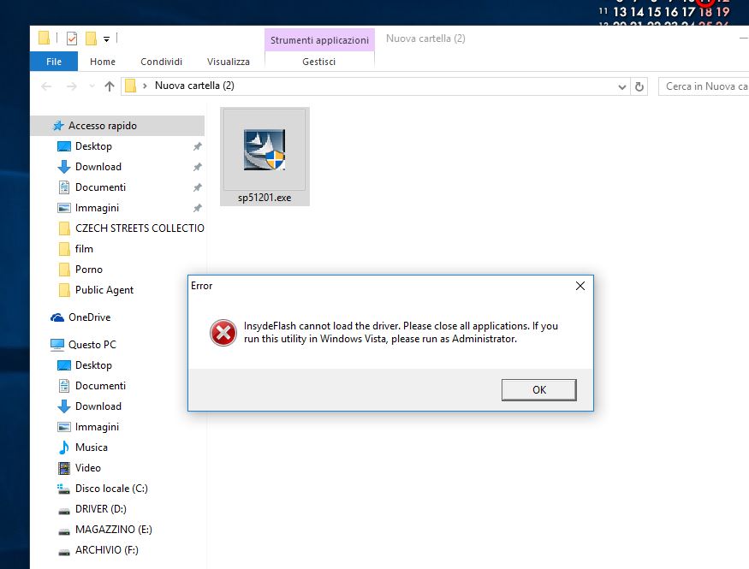
Task: Click the pin icon next to Documenti
Action: pos(197,187)
